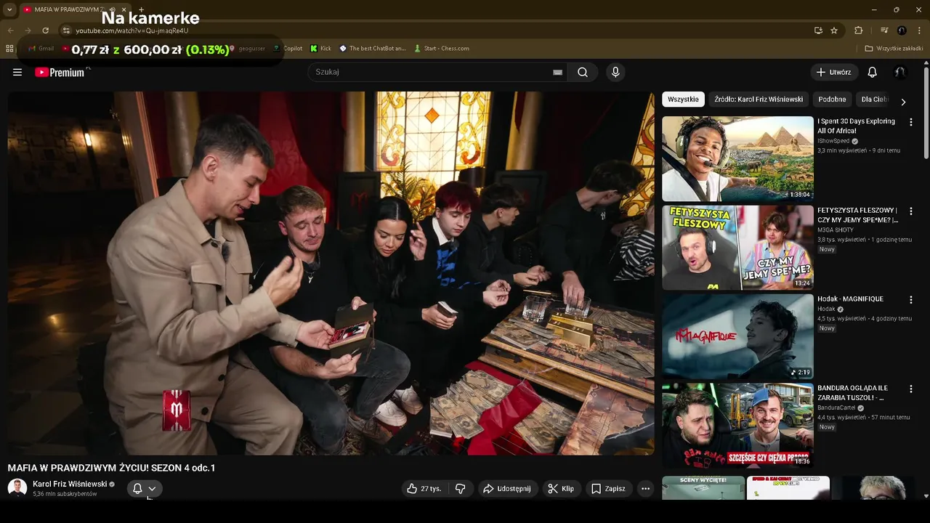Open more actions three-dot button under the video
This screenshot has width=930, height=523.
[645, 489]
